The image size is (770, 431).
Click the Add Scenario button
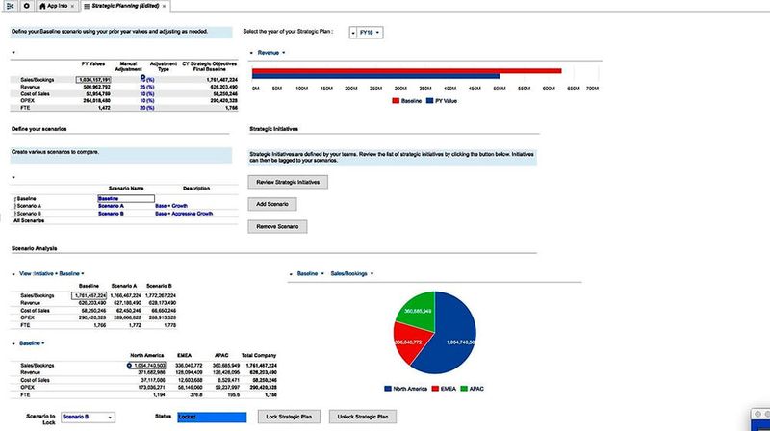pyautogui.click(x=272, y=204)
